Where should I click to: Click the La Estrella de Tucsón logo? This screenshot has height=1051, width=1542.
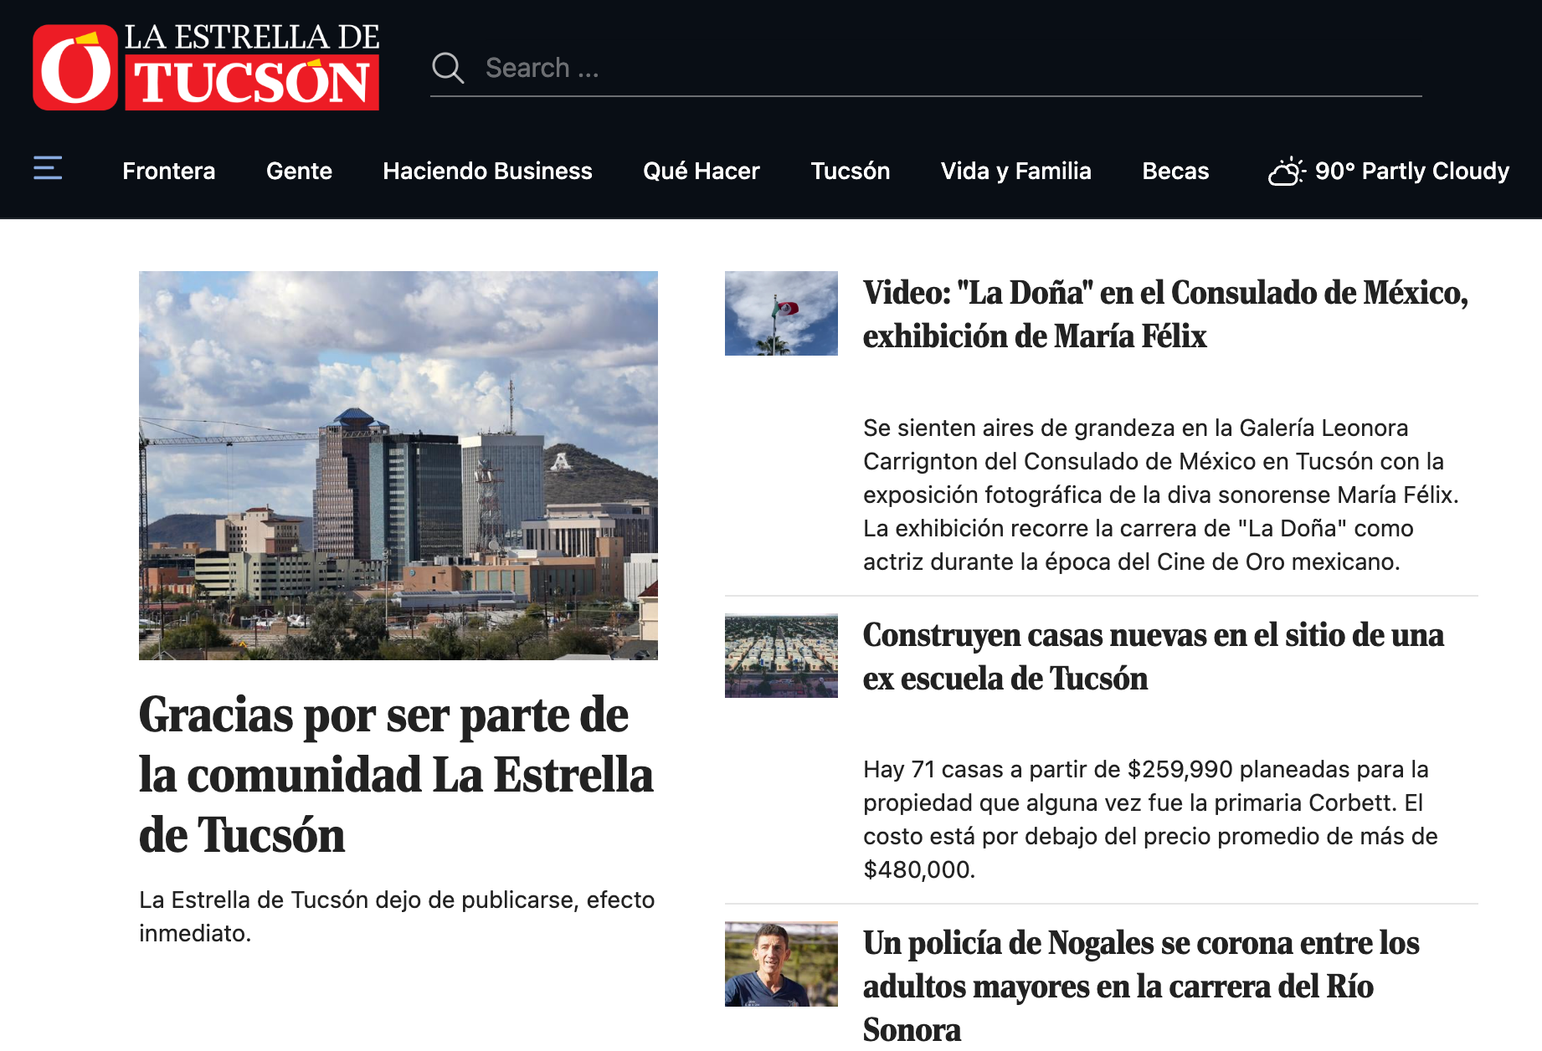tap(206, 67)
